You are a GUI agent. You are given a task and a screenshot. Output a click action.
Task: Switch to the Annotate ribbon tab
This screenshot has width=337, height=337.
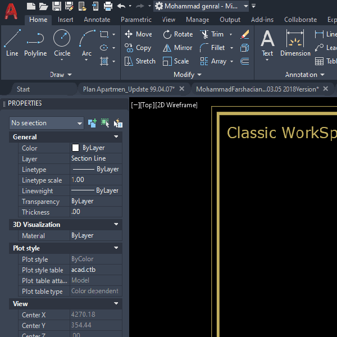(97, 20)
